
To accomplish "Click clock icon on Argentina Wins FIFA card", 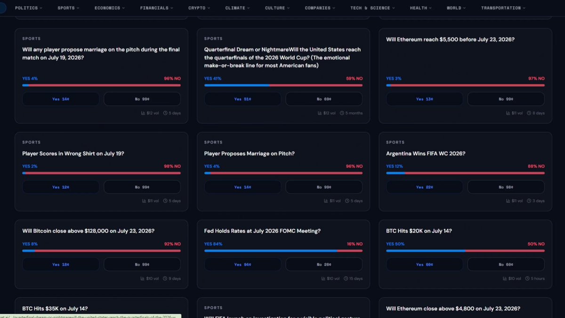I will tap(529, 201).
